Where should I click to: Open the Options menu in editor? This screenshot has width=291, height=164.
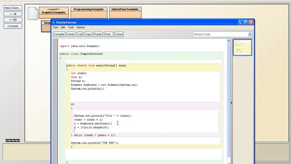[x=80, y=27]
